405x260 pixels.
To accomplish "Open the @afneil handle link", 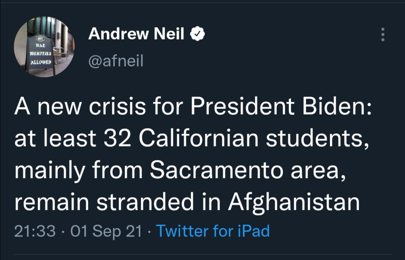I will [x=116, y=61].
